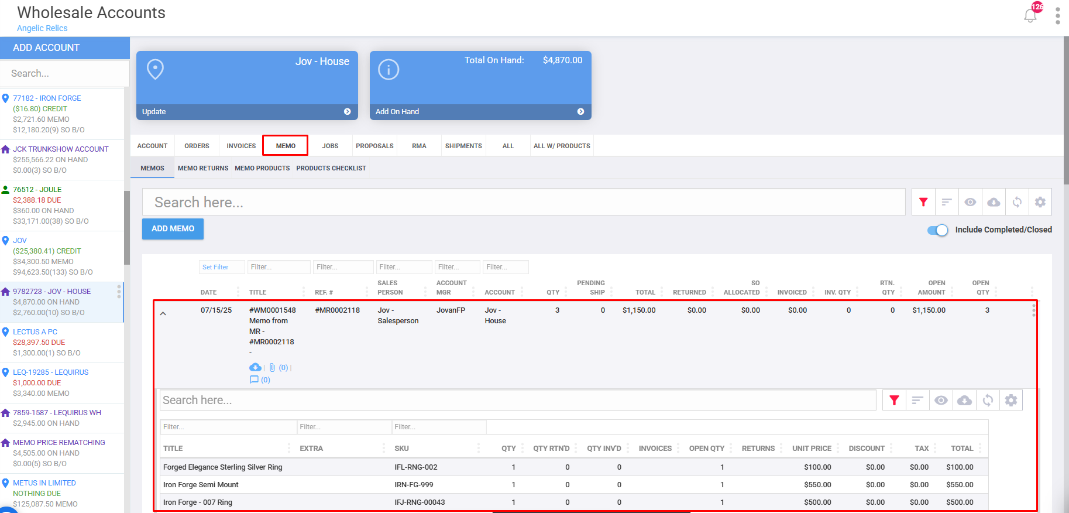Select the MEMO tab
Image resolution: width=1069 pixels, height=513 pixels.
[286, 146]
